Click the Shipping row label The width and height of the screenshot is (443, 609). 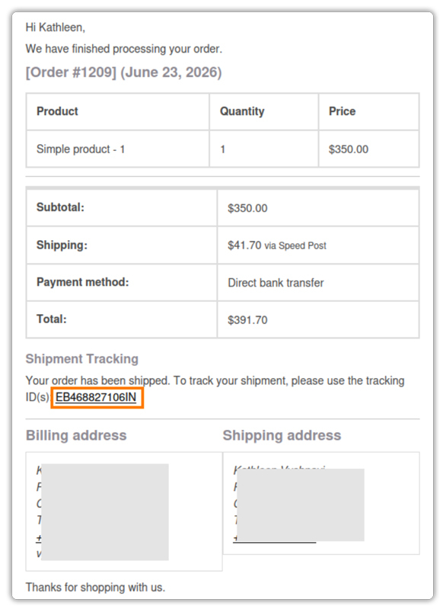point(62,245)
